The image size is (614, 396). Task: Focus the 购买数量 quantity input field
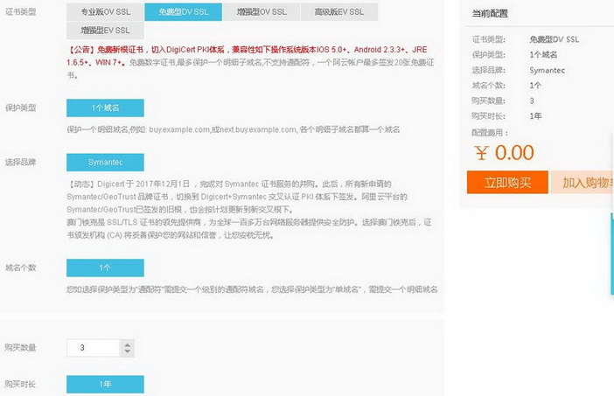coord(93,348)
